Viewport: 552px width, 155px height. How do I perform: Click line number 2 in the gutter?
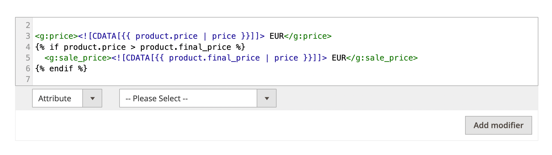tap(28, 25)
